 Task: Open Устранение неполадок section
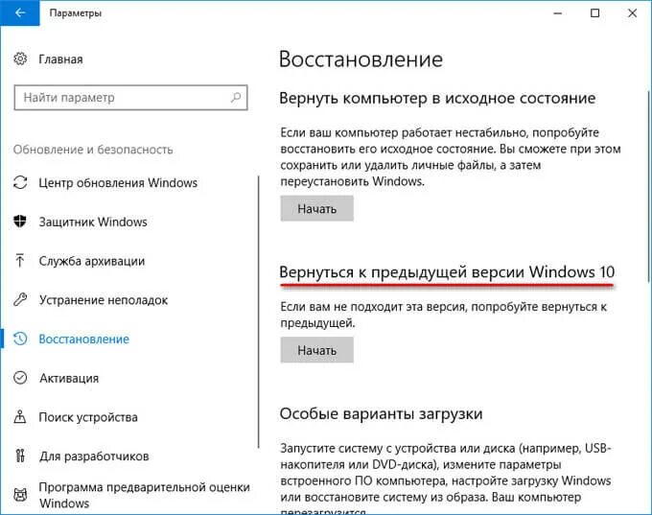(104, 300)
